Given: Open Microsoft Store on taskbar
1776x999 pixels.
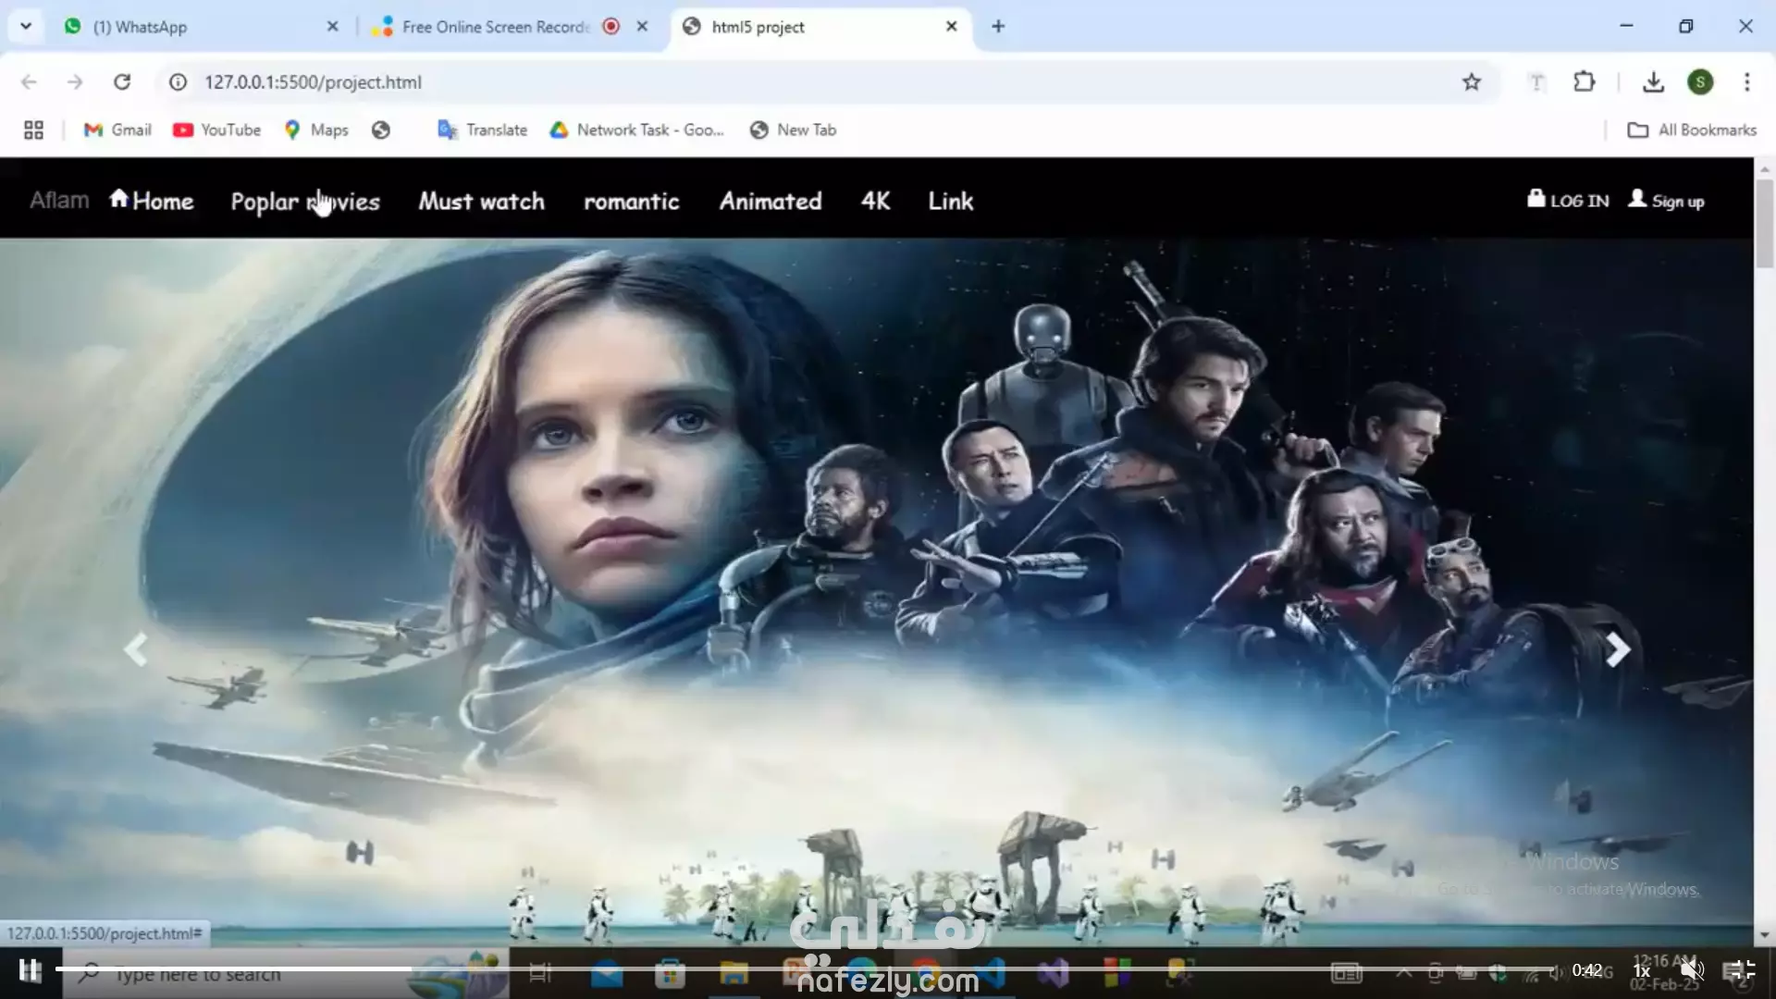Looking at the screenshot, I should pyautogui.click(x=670, y=974).
